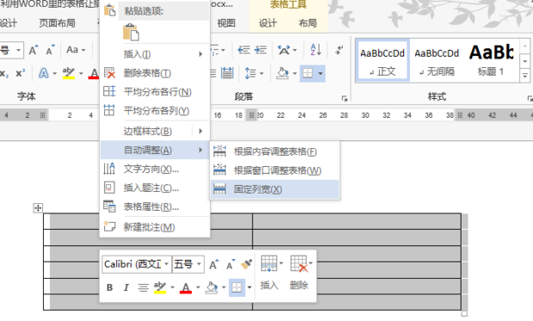Viewport: 533px width, 321px height.
Task: Click the format painter brush icon
Action: (246, 264)
